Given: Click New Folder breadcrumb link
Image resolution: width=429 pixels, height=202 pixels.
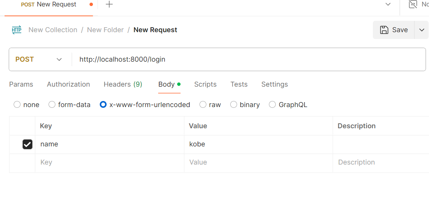Looking at the screenshot, I should coord(105,30).
